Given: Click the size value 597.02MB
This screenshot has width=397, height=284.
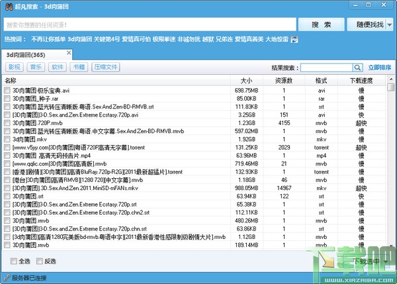Looking at the screenshot, I should (x=246, y=131).
